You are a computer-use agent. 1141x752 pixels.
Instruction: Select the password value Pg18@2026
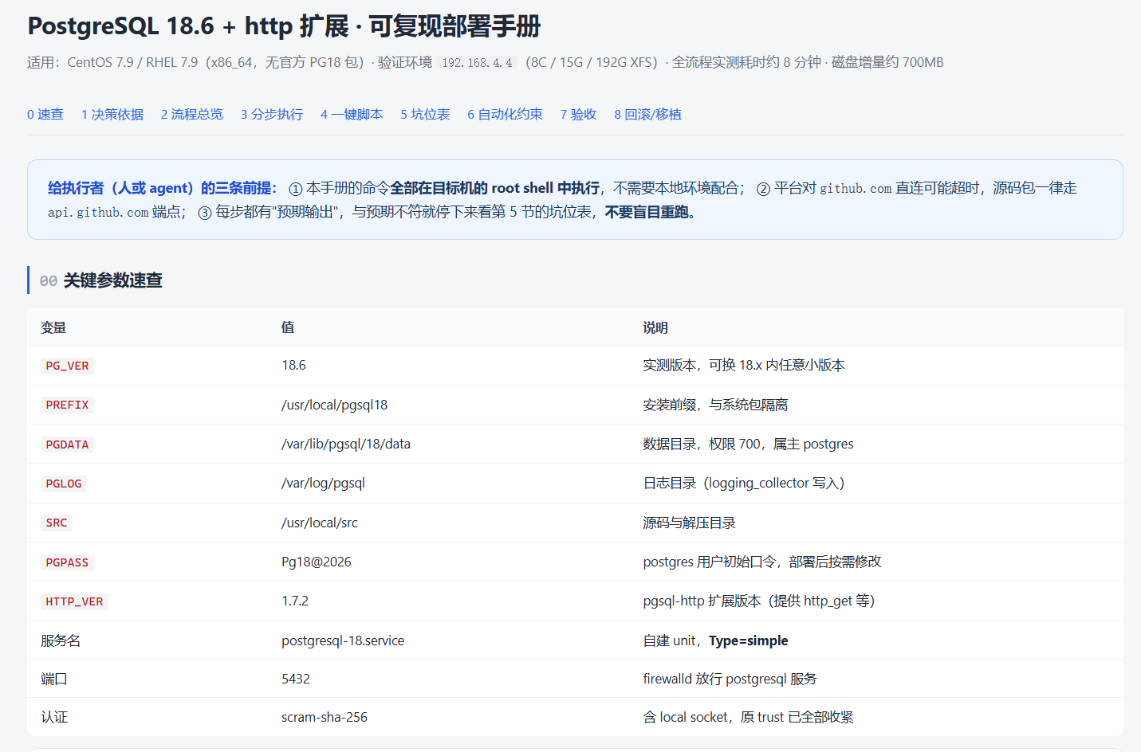[317, 562]
